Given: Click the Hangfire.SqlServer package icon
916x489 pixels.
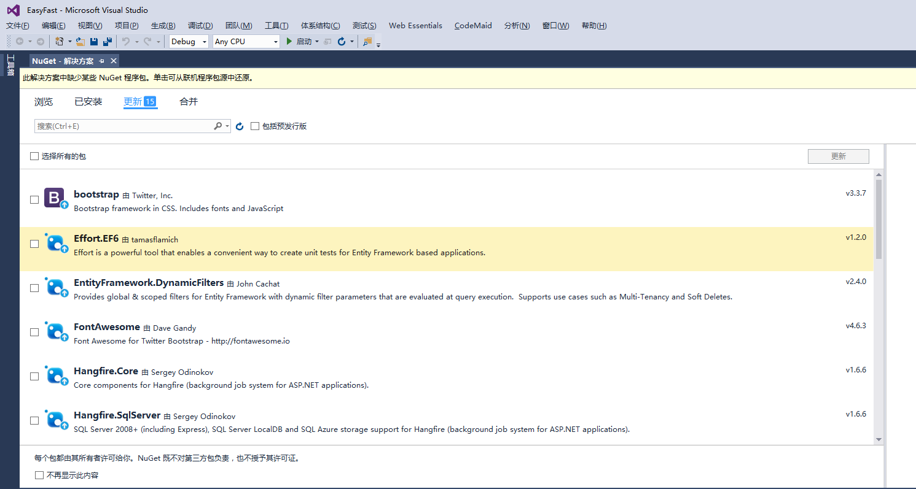Looking at the screenshot, I should [56, 420].
